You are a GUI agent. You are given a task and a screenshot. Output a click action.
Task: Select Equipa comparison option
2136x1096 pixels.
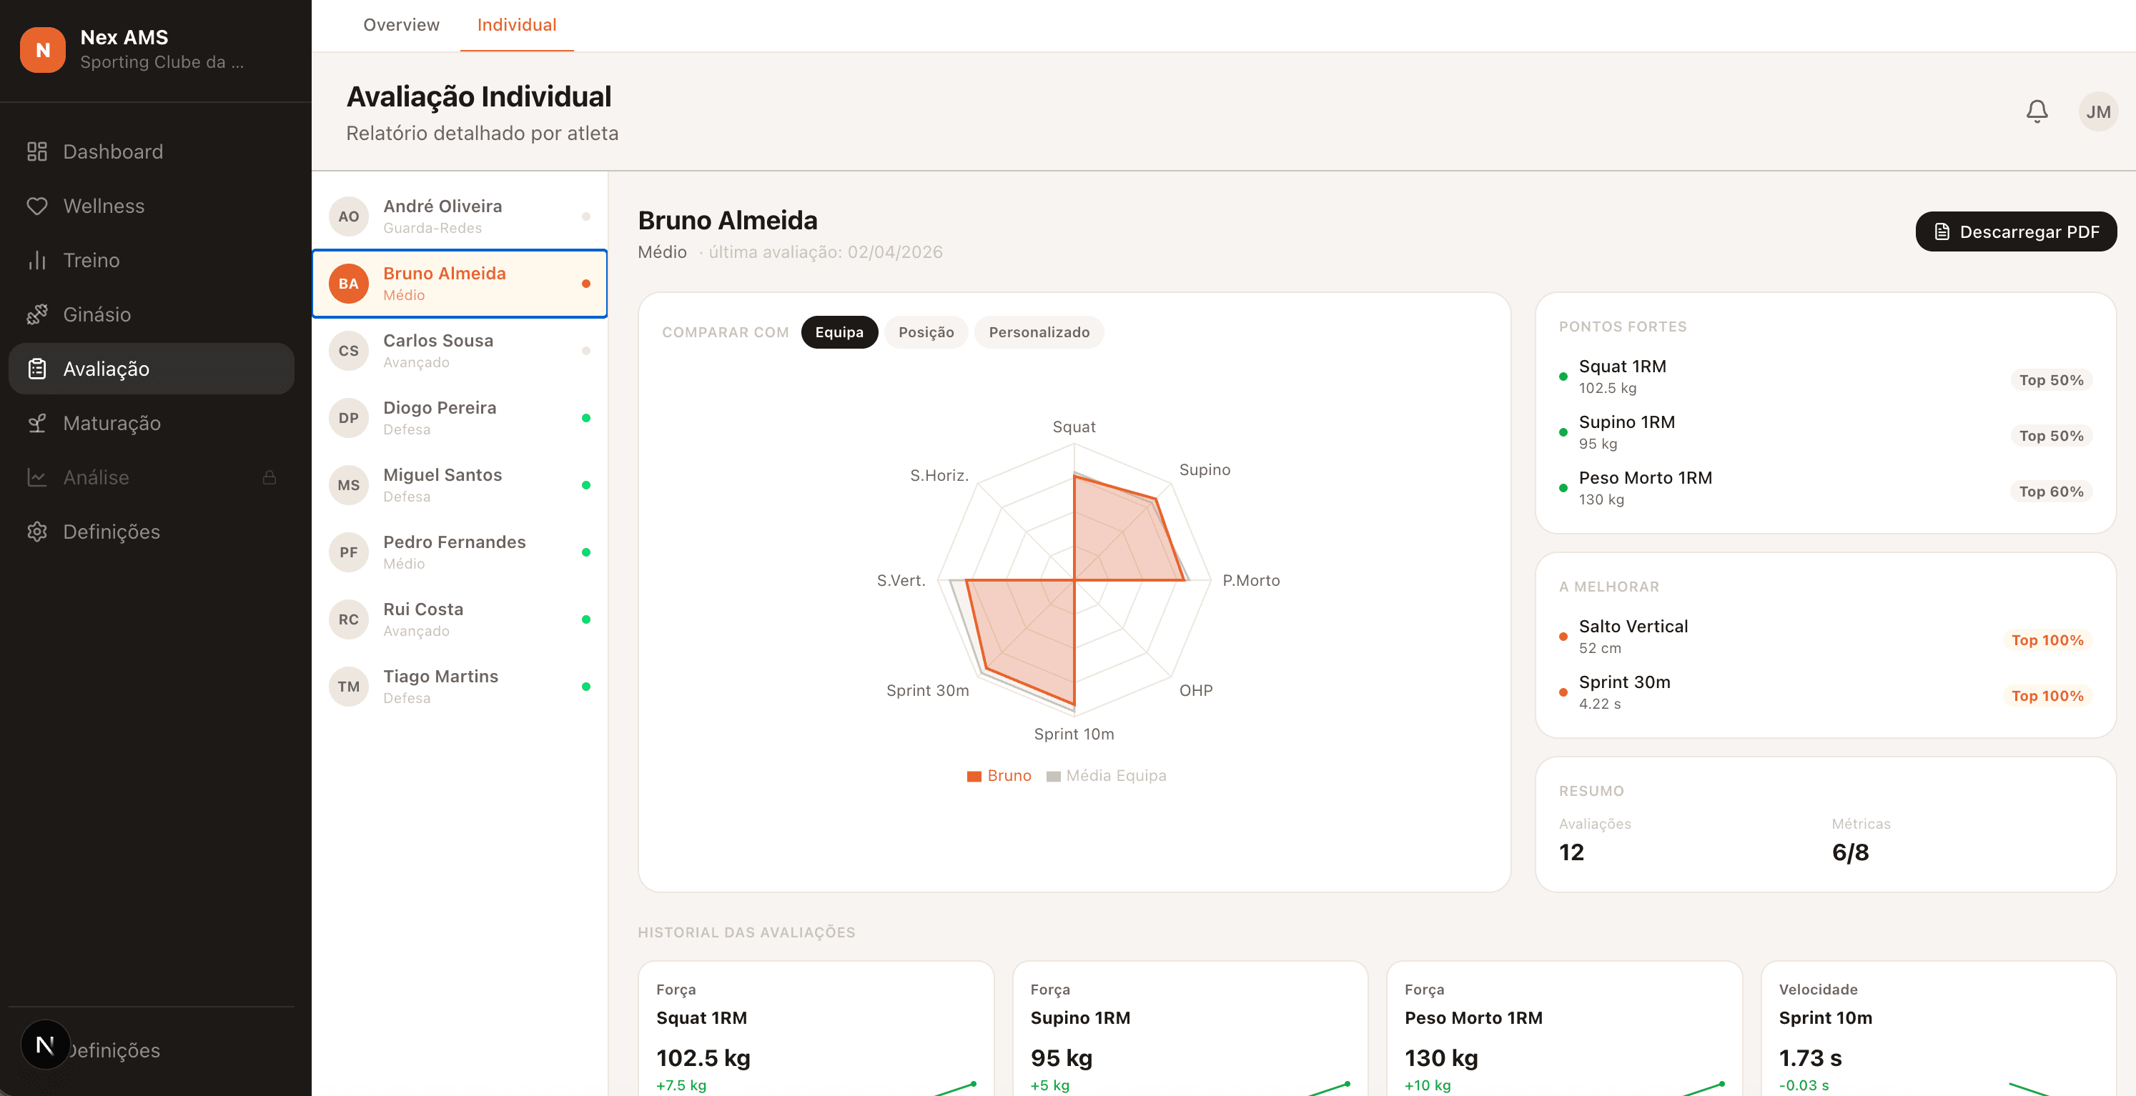839,332
